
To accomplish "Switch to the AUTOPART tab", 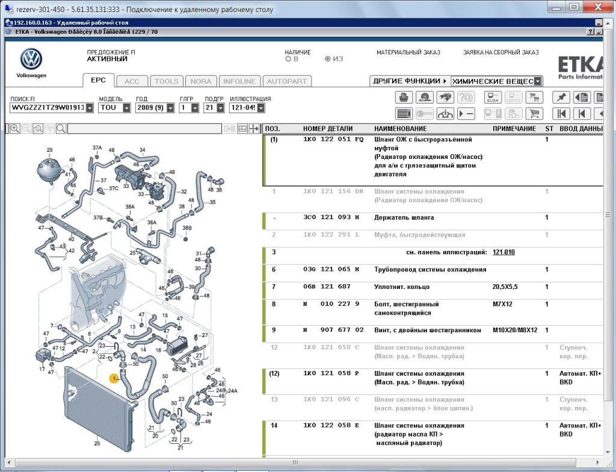I will [287, 81].
